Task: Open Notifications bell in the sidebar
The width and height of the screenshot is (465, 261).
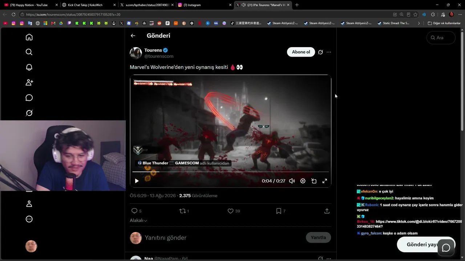Action: tap(29, 67)
